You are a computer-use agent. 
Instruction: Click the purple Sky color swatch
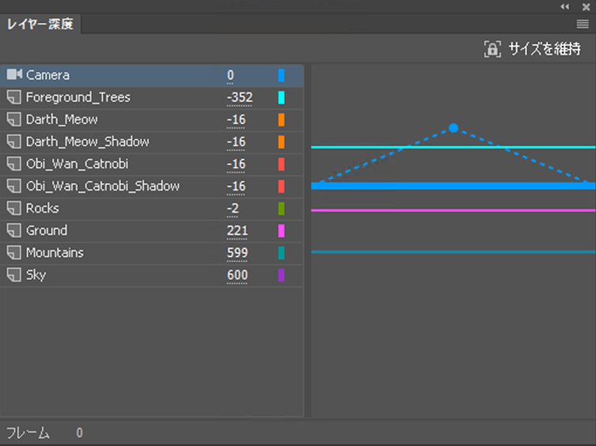coord(281,275)
